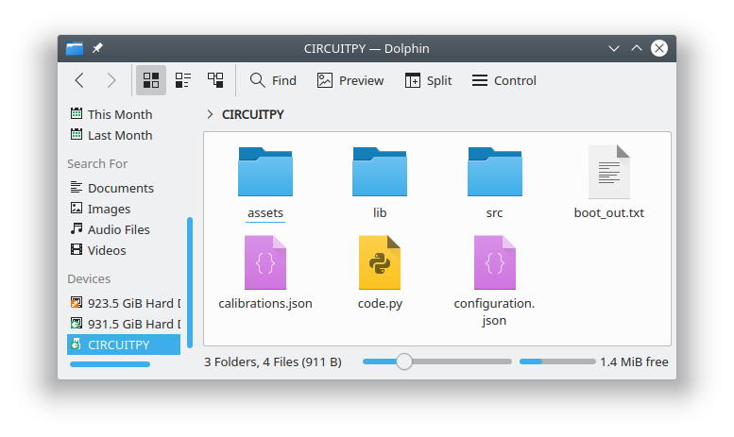Select the lib folder icon
This screenshot has height=437, width=734.
pyautogui.click(x=380, y=172)
